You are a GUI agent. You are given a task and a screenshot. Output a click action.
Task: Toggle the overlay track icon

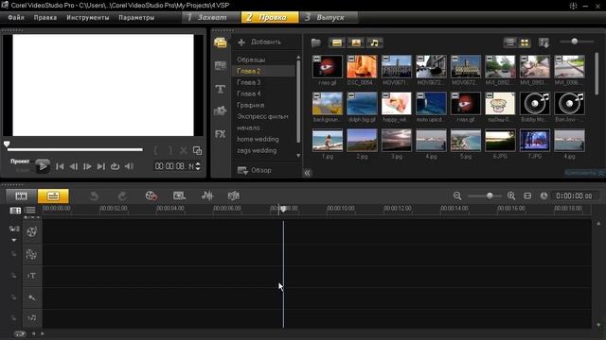coord(31,254)
